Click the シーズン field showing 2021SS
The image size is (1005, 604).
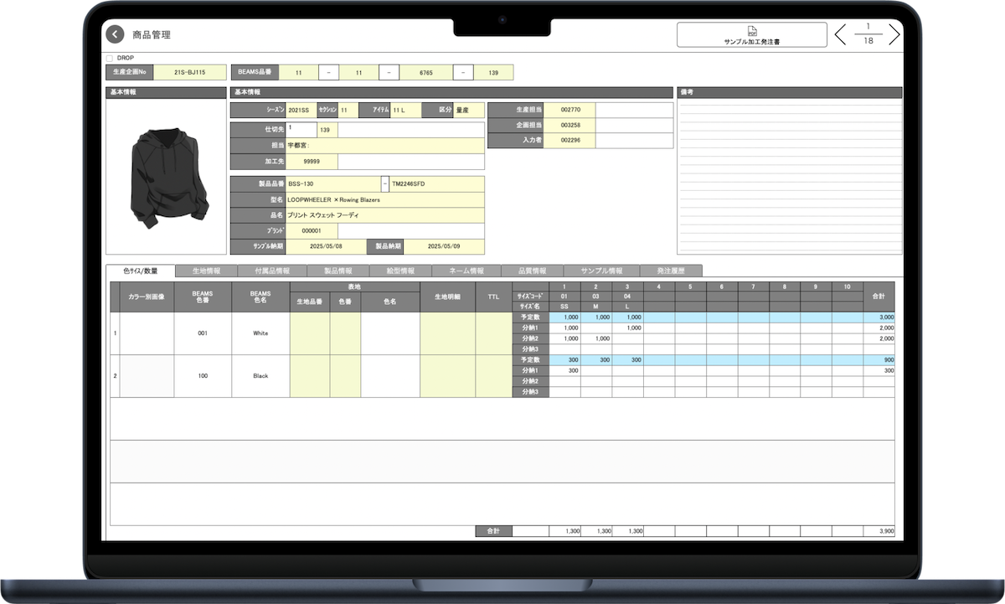[x=300, y=110]
